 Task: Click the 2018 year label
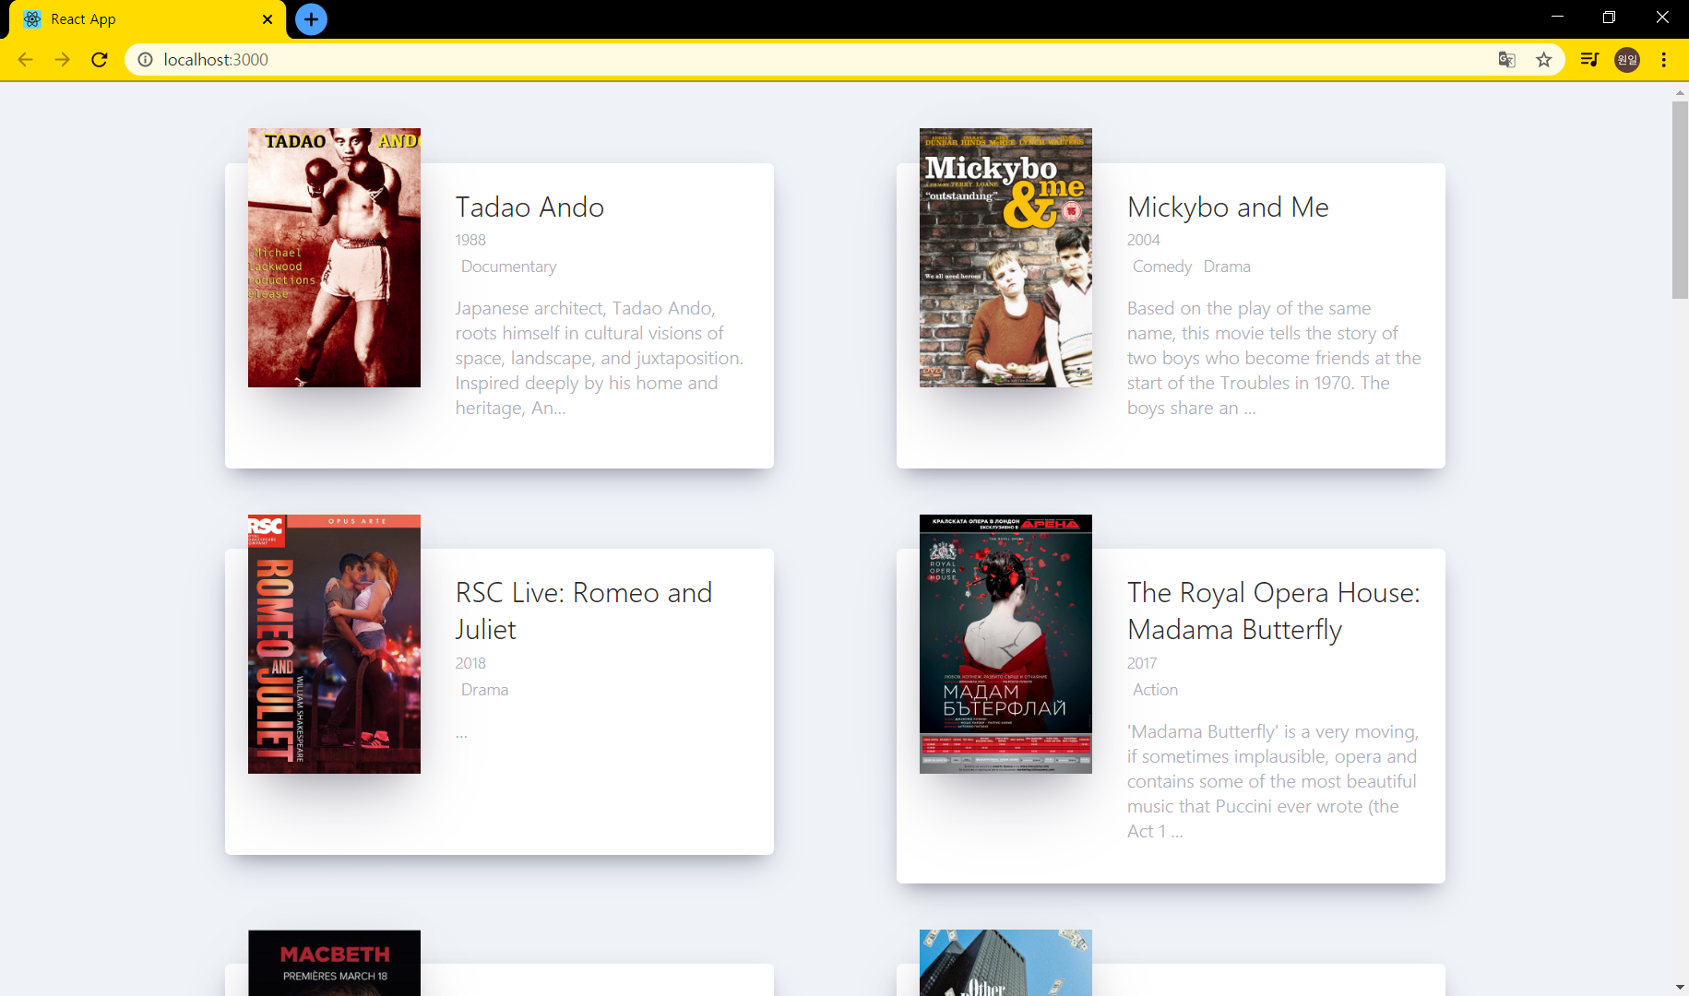470,663
